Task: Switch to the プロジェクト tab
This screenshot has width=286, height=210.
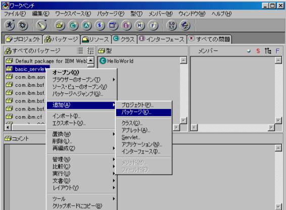Action: pos(23,39)
